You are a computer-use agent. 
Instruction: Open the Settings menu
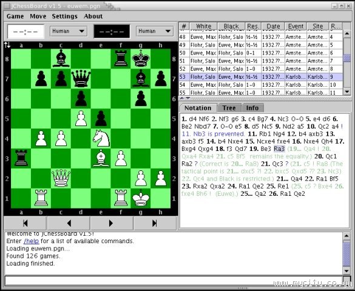(65, 16)
